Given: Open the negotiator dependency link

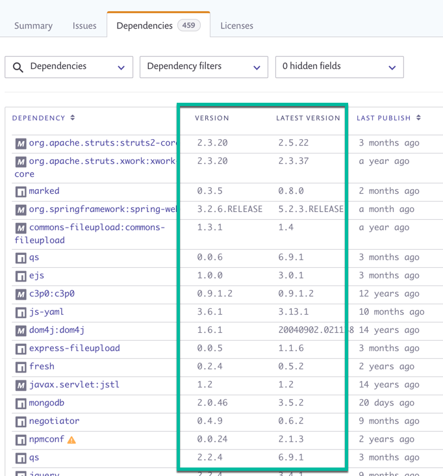Looking at the screenshot, I should (x=55, y=421).
